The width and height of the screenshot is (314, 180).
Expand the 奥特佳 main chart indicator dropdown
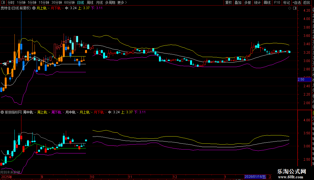coord(34,8)
